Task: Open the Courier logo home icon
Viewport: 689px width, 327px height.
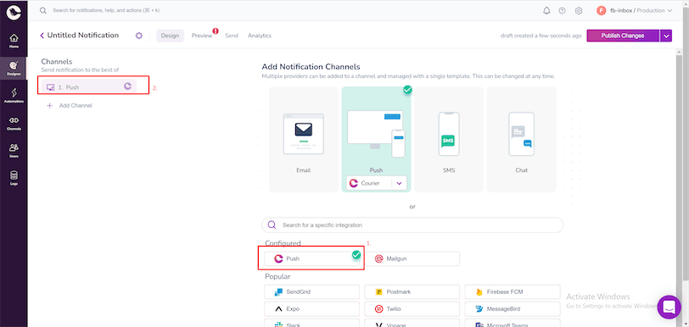Action: pyautogui.click(x=14, y=14)
